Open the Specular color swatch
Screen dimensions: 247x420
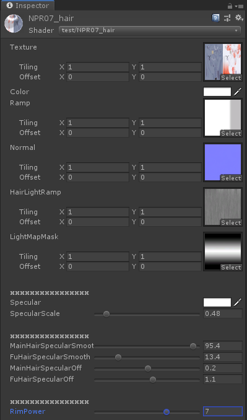coord(217,302)
